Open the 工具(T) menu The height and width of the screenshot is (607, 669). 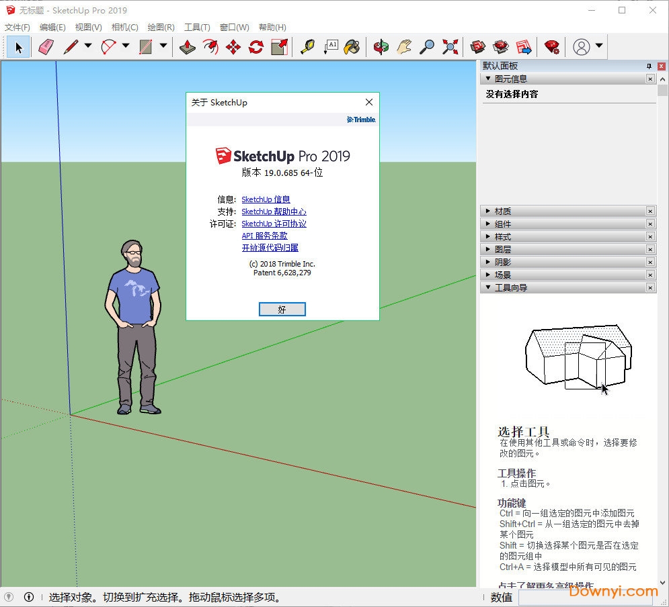[x=197, y=28]
